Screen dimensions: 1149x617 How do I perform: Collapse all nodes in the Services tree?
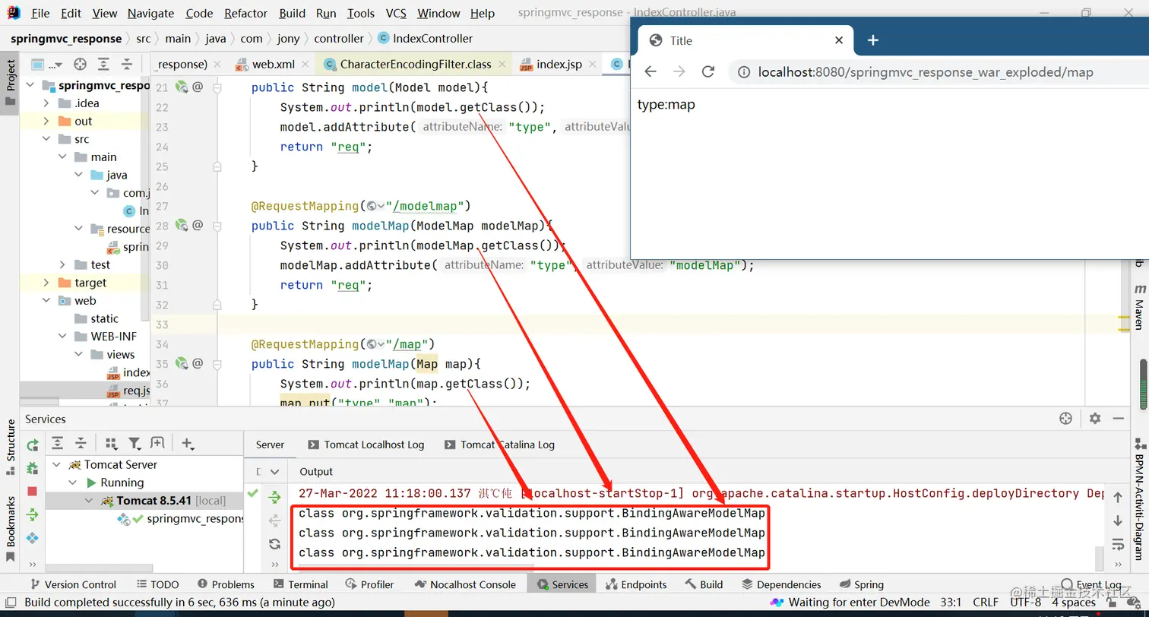[x=81, y=443]
